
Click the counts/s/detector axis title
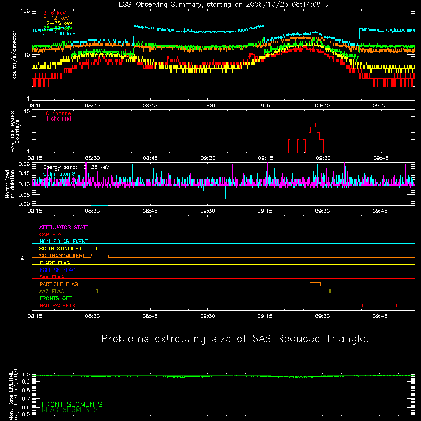point(14,55)
